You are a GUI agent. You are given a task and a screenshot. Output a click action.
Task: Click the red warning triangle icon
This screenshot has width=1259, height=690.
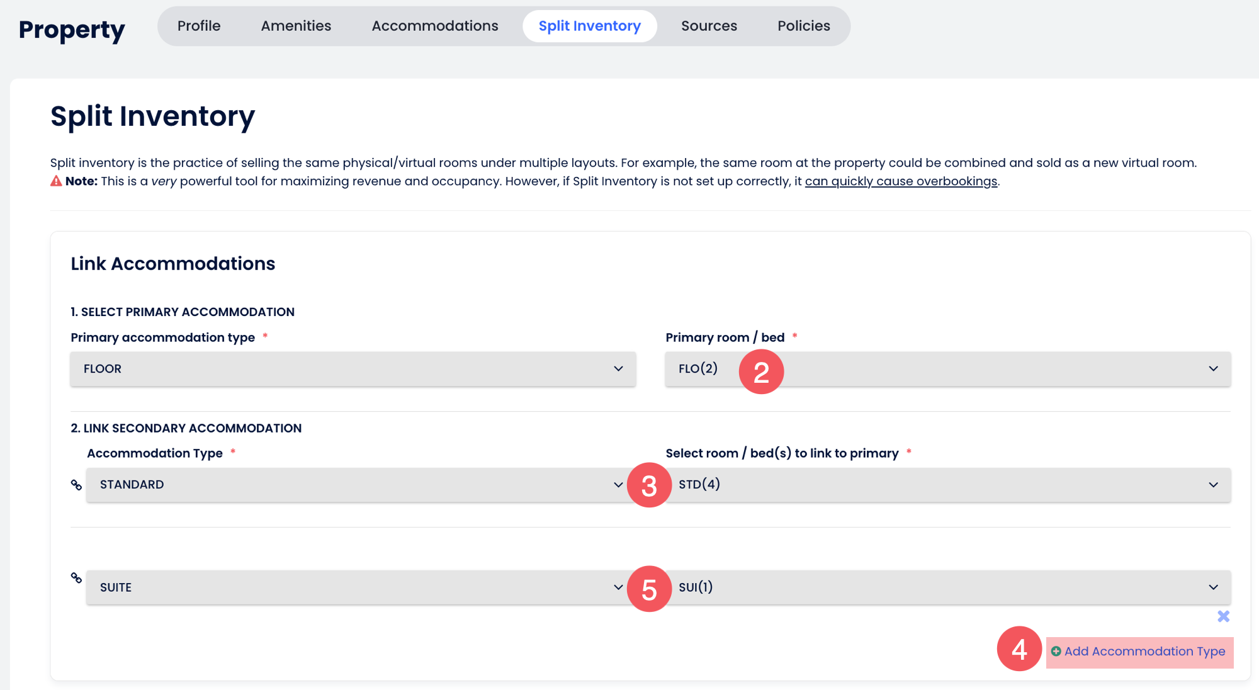coord(56,181)
